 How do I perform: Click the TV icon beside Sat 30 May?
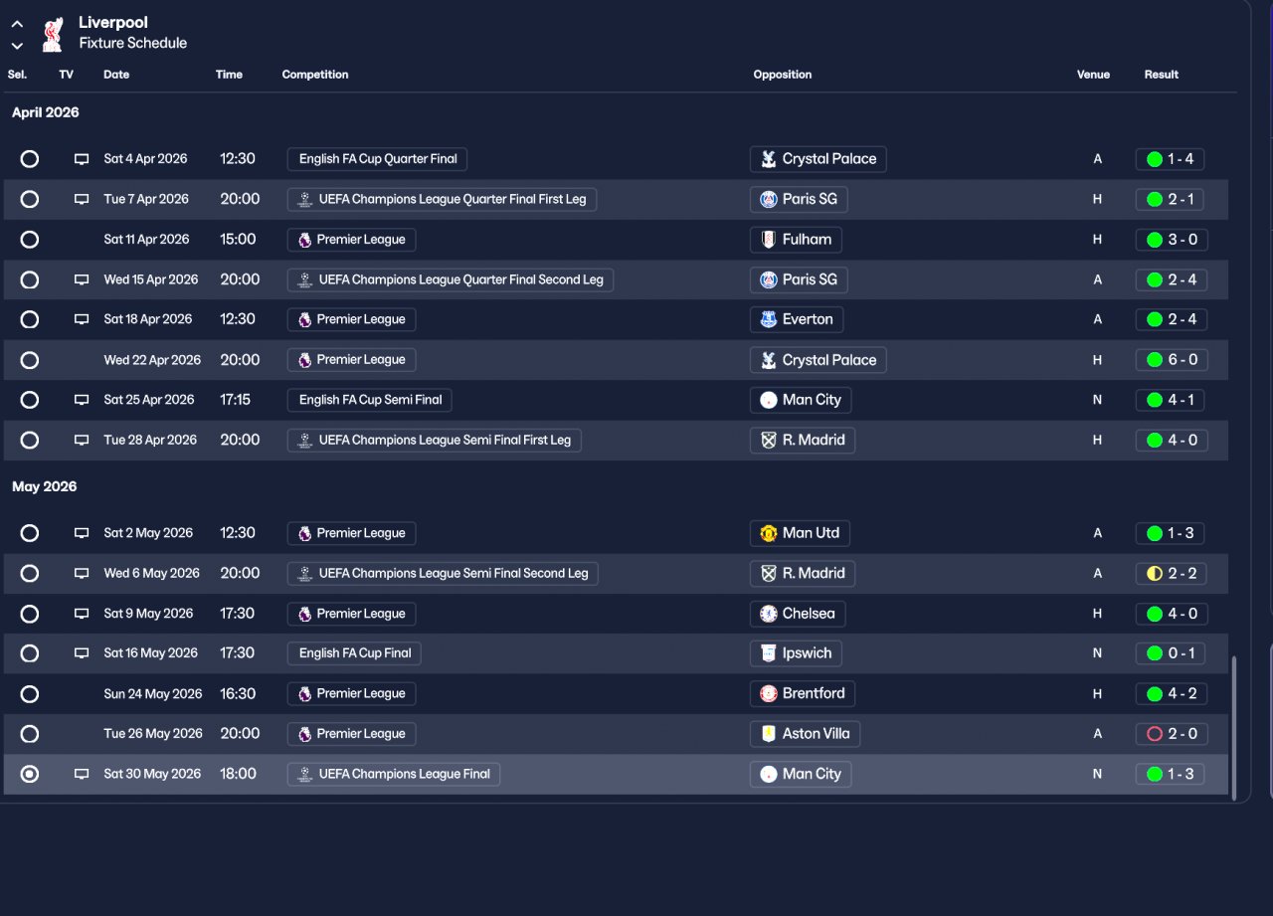point(82,774)
